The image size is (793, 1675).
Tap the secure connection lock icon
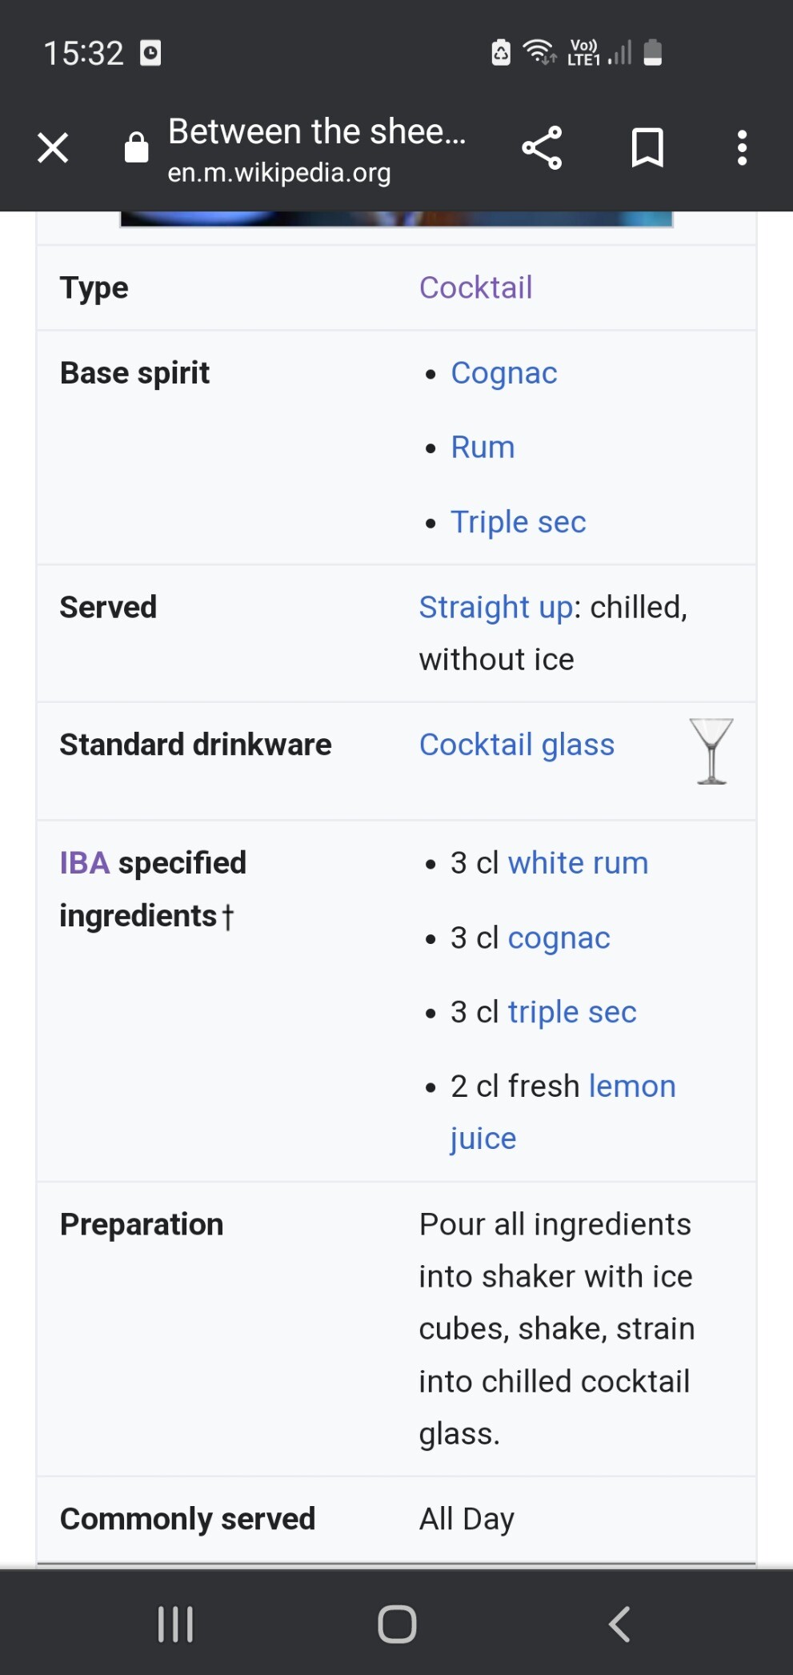pyautogui.click(x=137, y=148)
